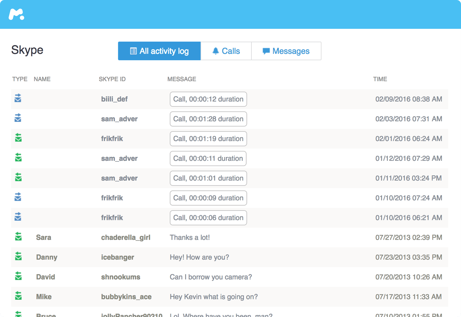Click outgoing icon on 06:21 AM frikfrik row
The image size is (461, 317).
coord(18,216)
